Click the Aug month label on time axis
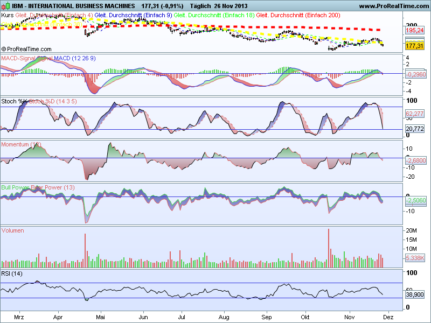The width and height of the screenshot is (431, 323). coord(224,317)
